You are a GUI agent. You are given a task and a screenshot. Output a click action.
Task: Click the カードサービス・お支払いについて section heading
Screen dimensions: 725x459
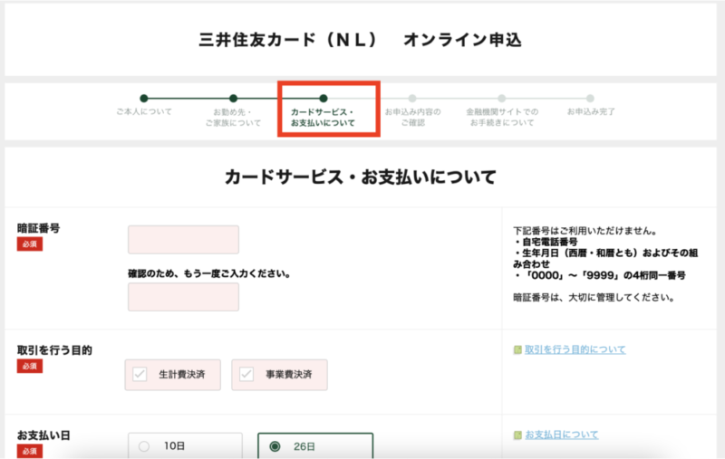click(360, 177)
